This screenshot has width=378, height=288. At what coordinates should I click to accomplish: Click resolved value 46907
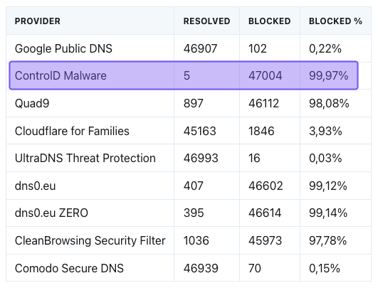point(200,48)
